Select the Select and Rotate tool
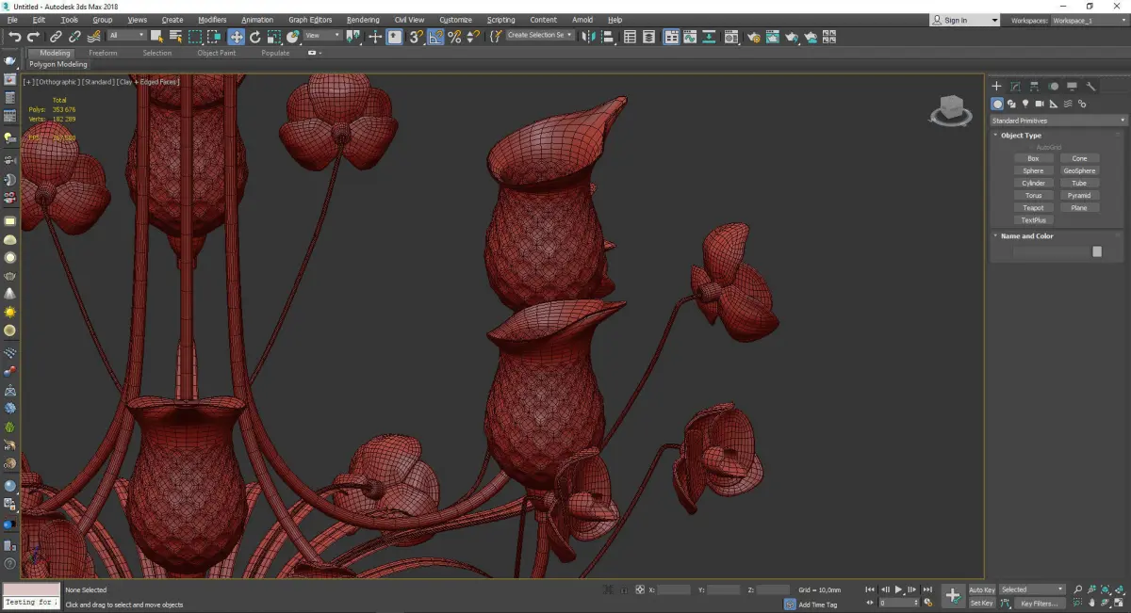This screenshot has height=613, width=1131. [254, 37]
